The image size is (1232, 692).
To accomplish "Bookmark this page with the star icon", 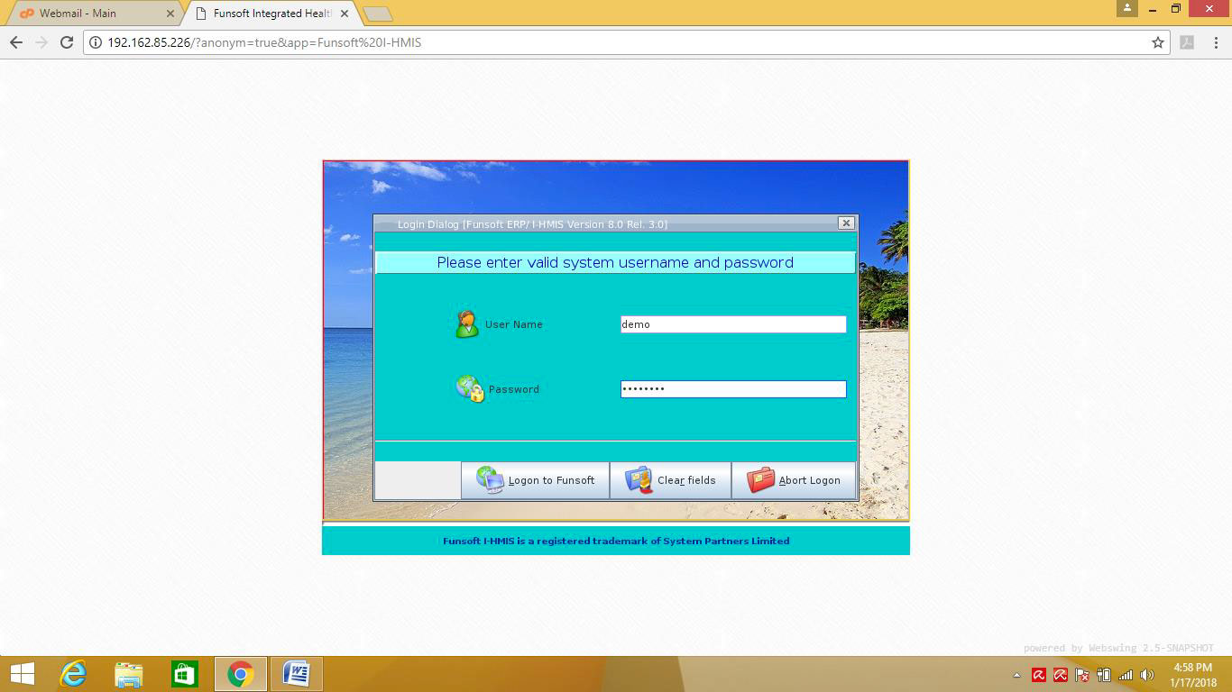I will tap(1157, 42).
